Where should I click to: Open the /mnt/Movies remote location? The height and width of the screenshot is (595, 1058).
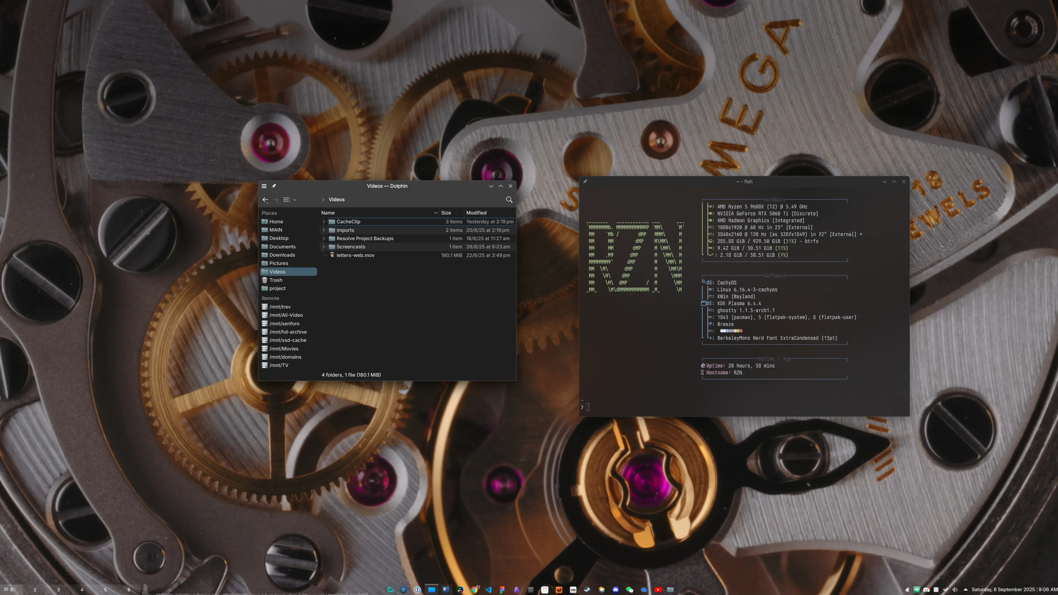pyautogui.click(x=283, y=349)
